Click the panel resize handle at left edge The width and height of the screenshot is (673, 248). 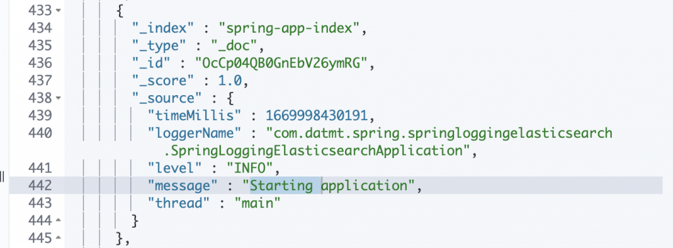tap(2, 176)
